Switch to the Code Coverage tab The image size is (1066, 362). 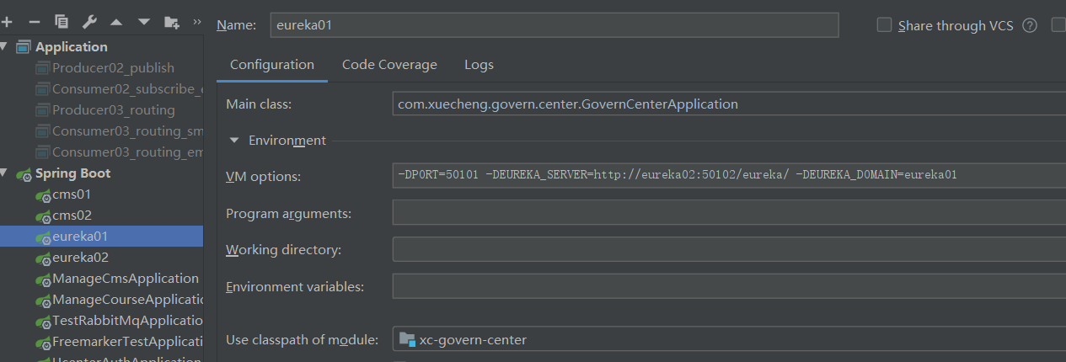coord(389,65)
